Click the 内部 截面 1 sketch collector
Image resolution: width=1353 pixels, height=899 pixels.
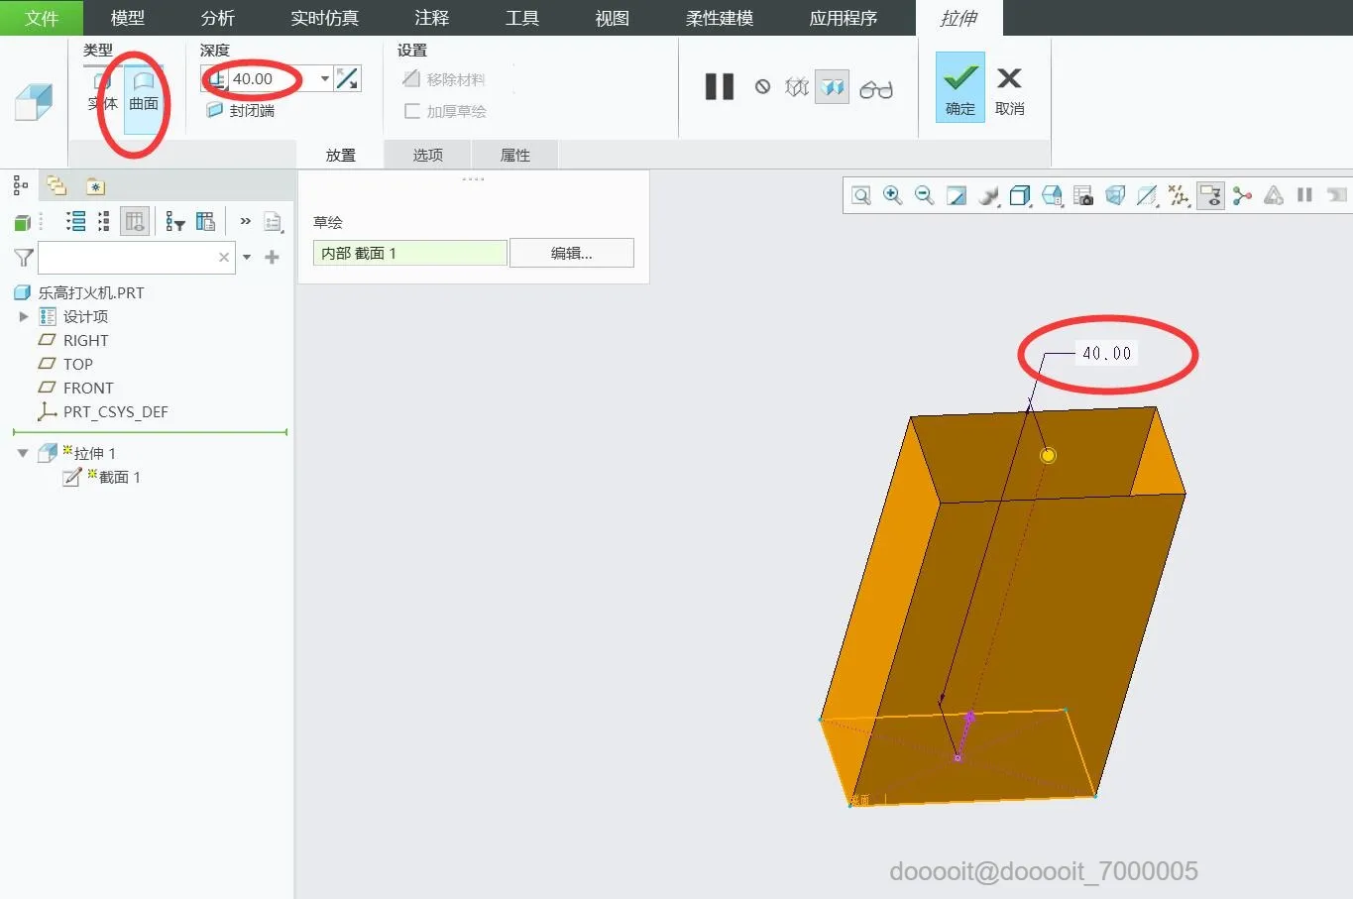pyautogui.click(x=410, y=253)
